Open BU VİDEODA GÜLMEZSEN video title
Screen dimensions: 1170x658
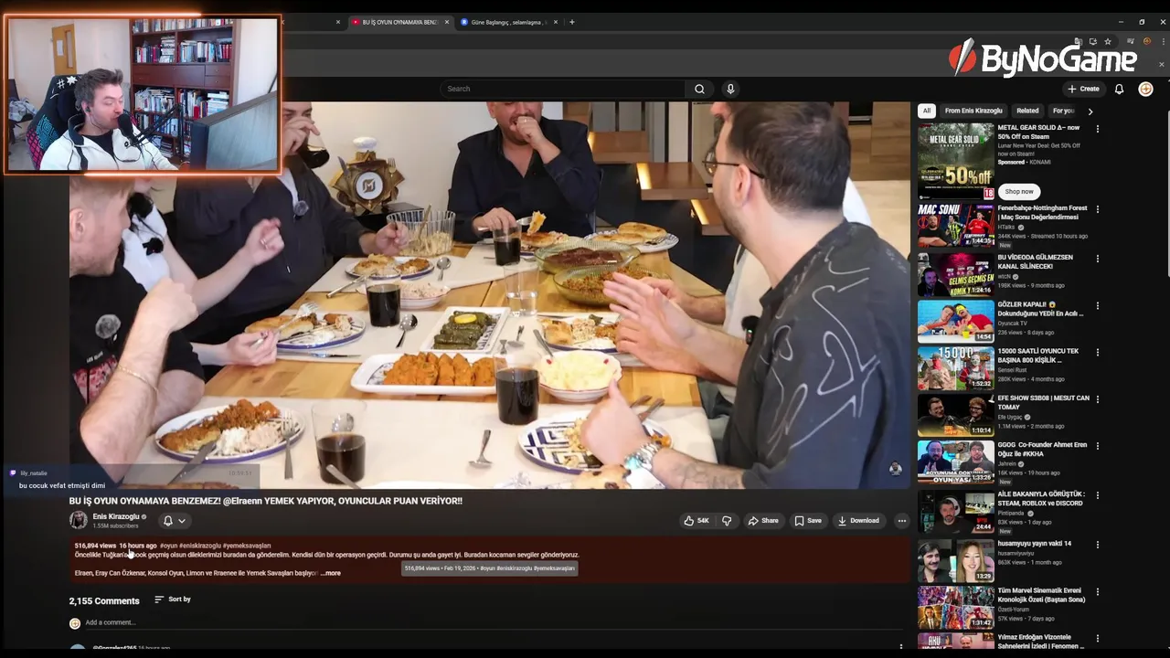(x=1035, y=261)
